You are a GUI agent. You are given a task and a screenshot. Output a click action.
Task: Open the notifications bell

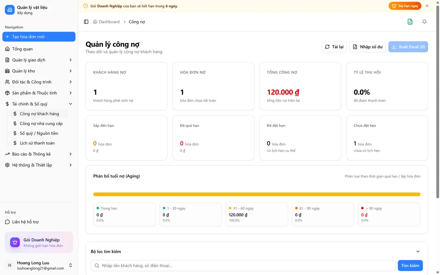click(x=424, y=22)
